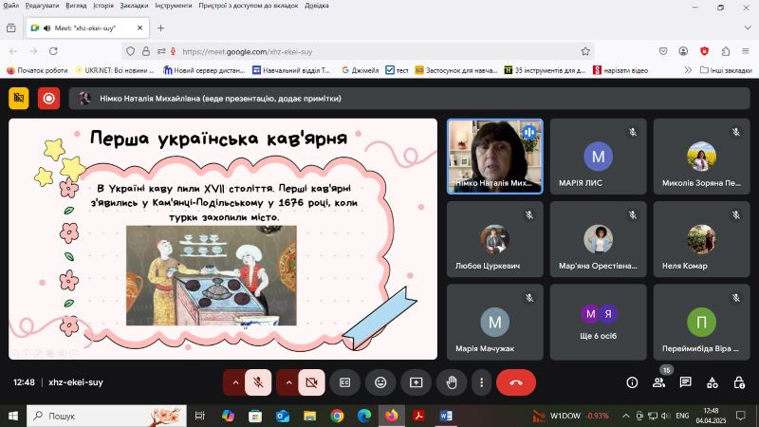Open the emoji reactions picker
The height and width of the screenshot is (427, 759).
click(380, 382)
